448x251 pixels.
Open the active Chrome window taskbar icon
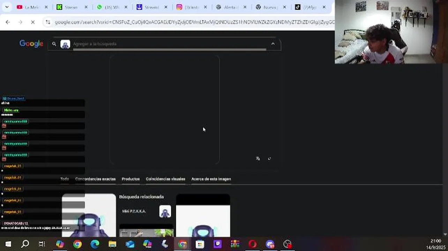tap(182, 244)
